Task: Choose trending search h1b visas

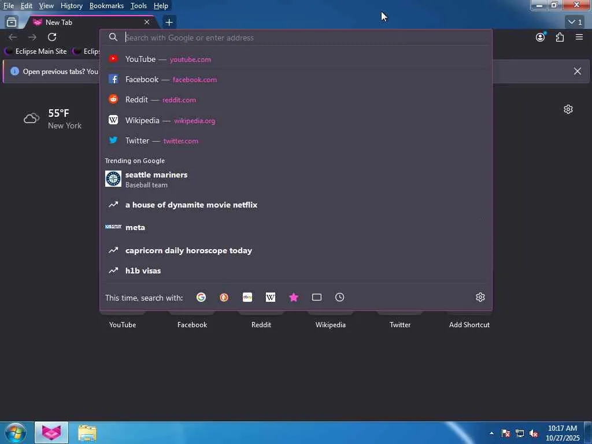Action: [x=296, y=271]
